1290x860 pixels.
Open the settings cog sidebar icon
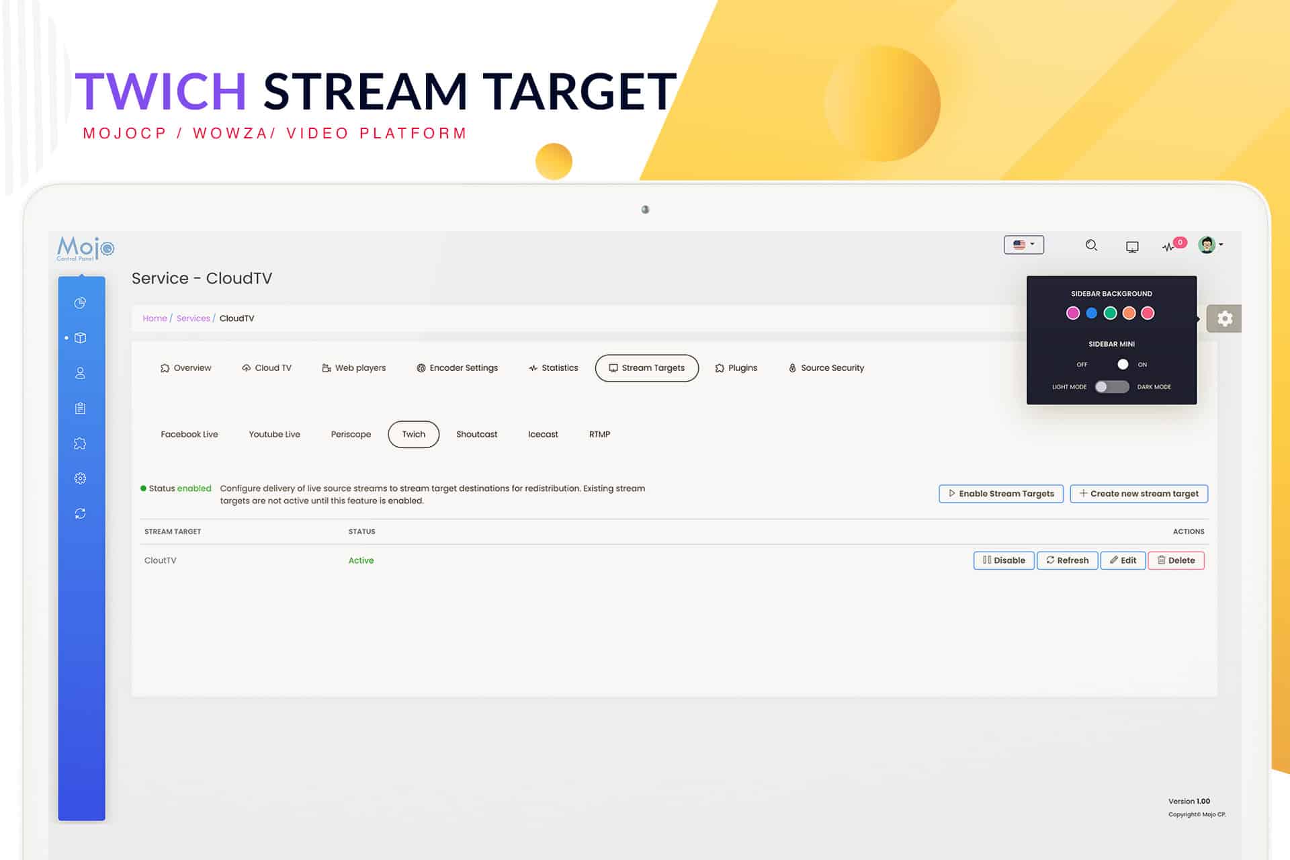tap(80, 478)
